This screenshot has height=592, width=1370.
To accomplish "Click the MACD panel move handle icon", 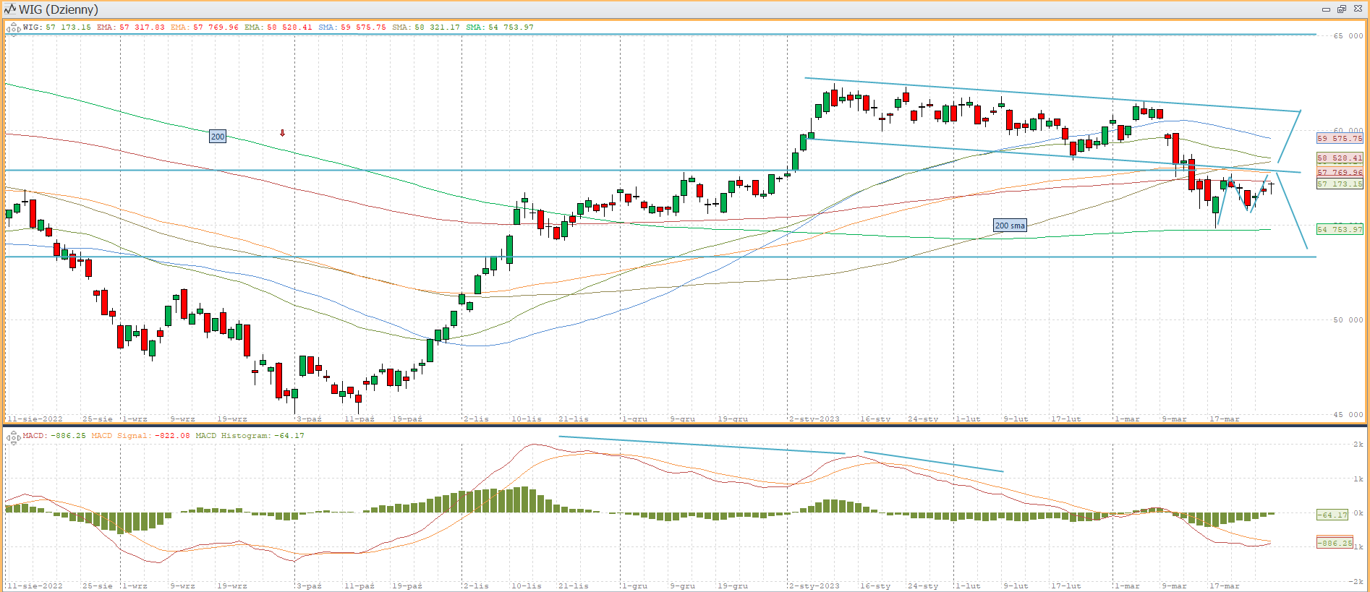I will coord(13,437).
